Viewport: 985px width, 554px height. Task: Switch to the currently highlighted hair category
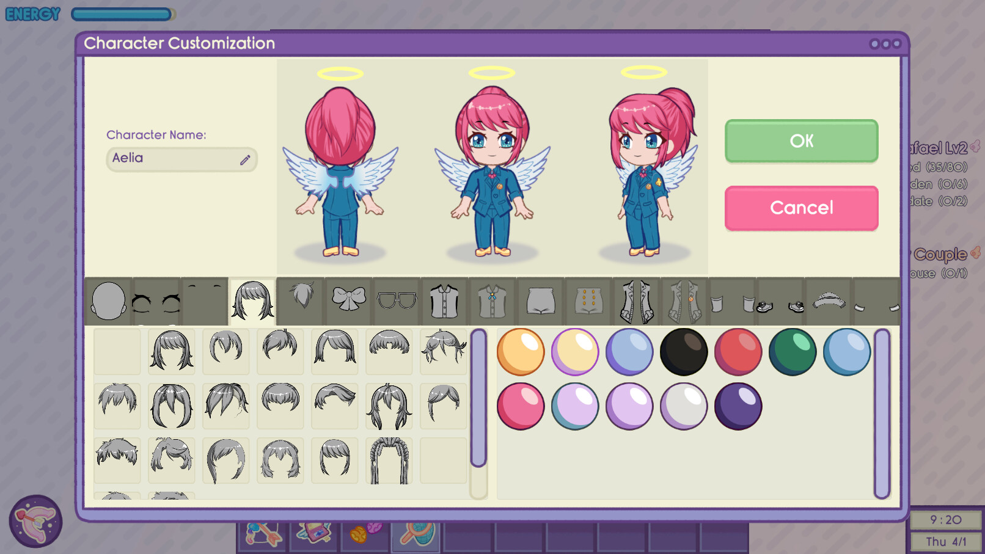coord(252,299)
